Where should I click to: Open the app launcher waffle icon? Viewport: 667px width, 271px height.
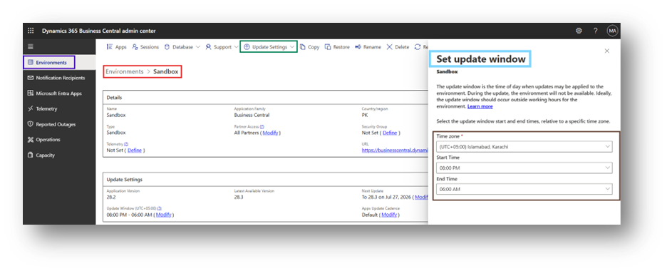[31, 31]
